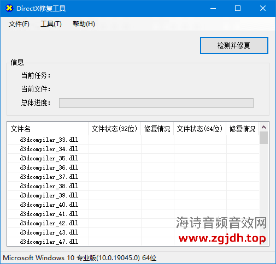Click the 修复情况 header after 32位 column
The image size is (276, 264).
pyautogui.click(x=157, y=129)
